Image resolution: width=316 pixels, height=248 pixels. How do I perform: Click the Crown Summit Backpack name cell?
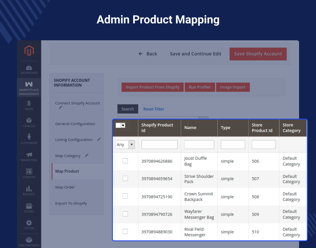pos(199,197)
